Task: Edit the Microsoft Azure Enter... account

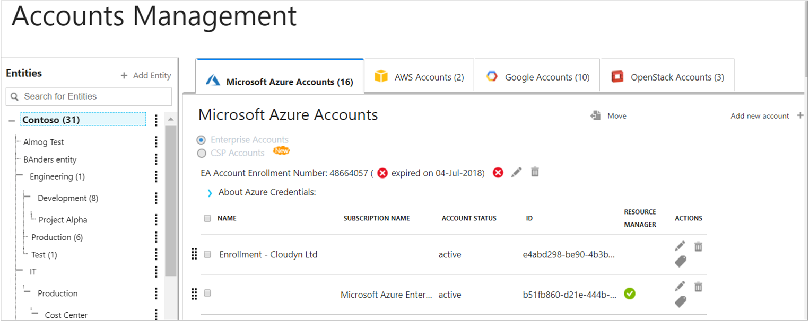Action: coord(680,287)
